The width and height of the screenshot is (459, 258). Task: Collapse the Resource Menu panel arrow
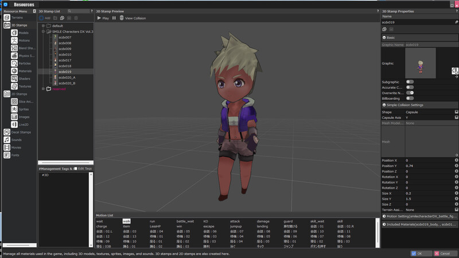34,11
